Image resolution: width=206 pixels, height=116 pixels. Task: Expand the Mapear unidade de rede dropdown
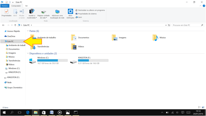coord(43,18)
